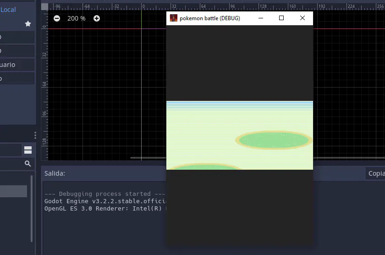
Task: Click the 'OpenGL ES 3.0 Renderer' log line
Action: click(x=105, y=209)
